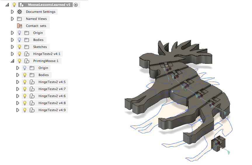This screenshot has width=252, height=165.
Task: Select the HingeTestv2 v4:9 label
Action: [52, 110]
